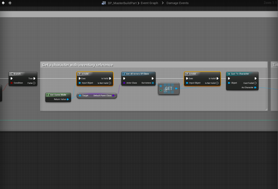
Task: Click the back navigation arrow
Action: 3,3
